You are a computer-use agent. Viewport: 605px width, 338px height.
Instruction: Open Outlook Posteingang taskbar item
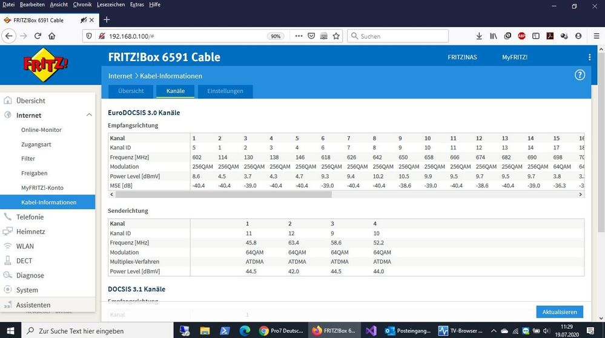[x=408, y=331]
